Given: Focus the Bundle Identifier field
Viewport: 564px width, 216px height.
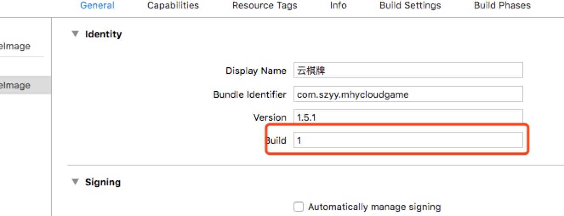Looking at the screenshot, I should [408, 94].
